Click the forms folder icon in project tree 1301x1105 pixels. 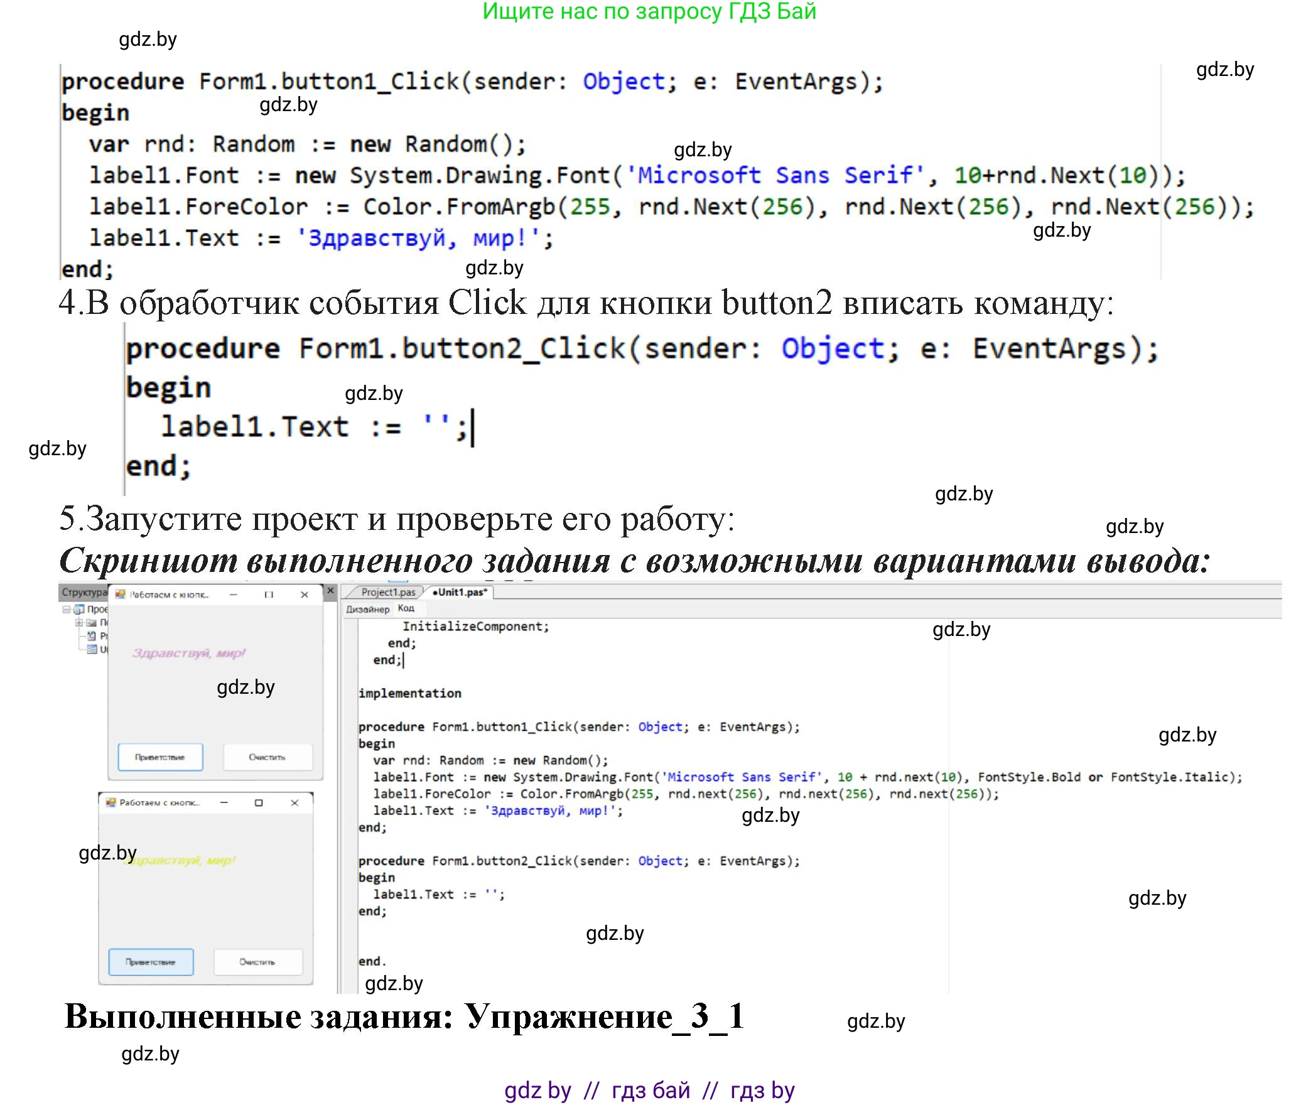(92, 622)
